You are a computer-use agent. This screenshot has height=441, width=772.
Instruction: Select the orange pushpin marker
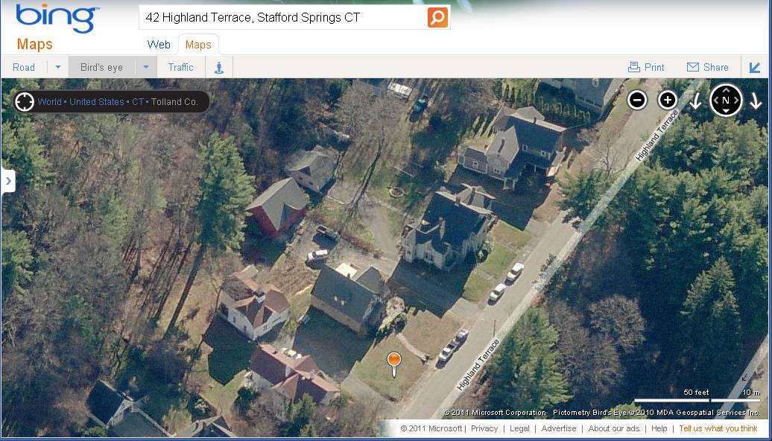[394, 364]
